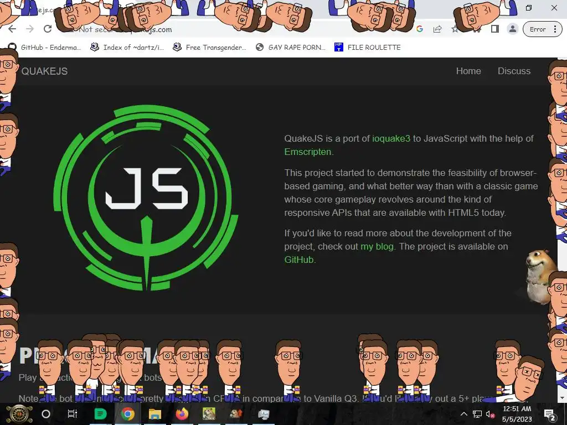This screenshot has width=567, height=425.
Task: Click the scrollbar down arrow
Action: pos(561,398)
